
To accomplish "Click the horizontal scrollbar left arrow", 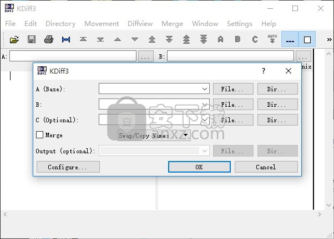I will pyautogui.click(x=5, y=214).
